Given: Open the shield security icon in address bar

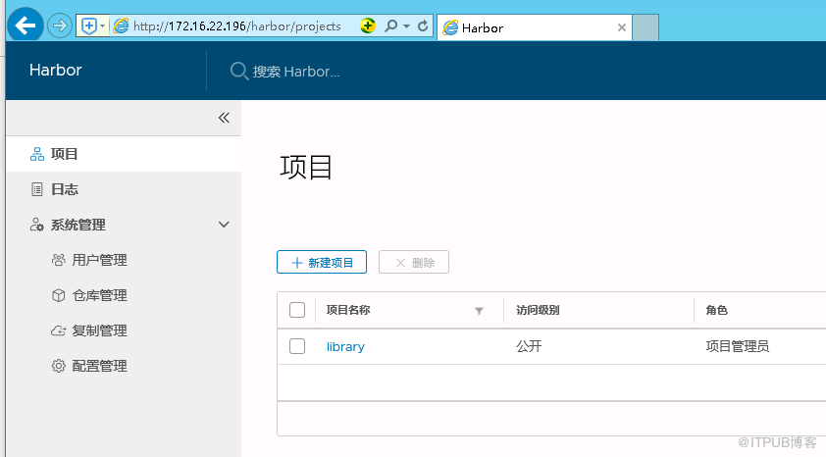Looking at the screenshot, I should (x=89, y=25).
